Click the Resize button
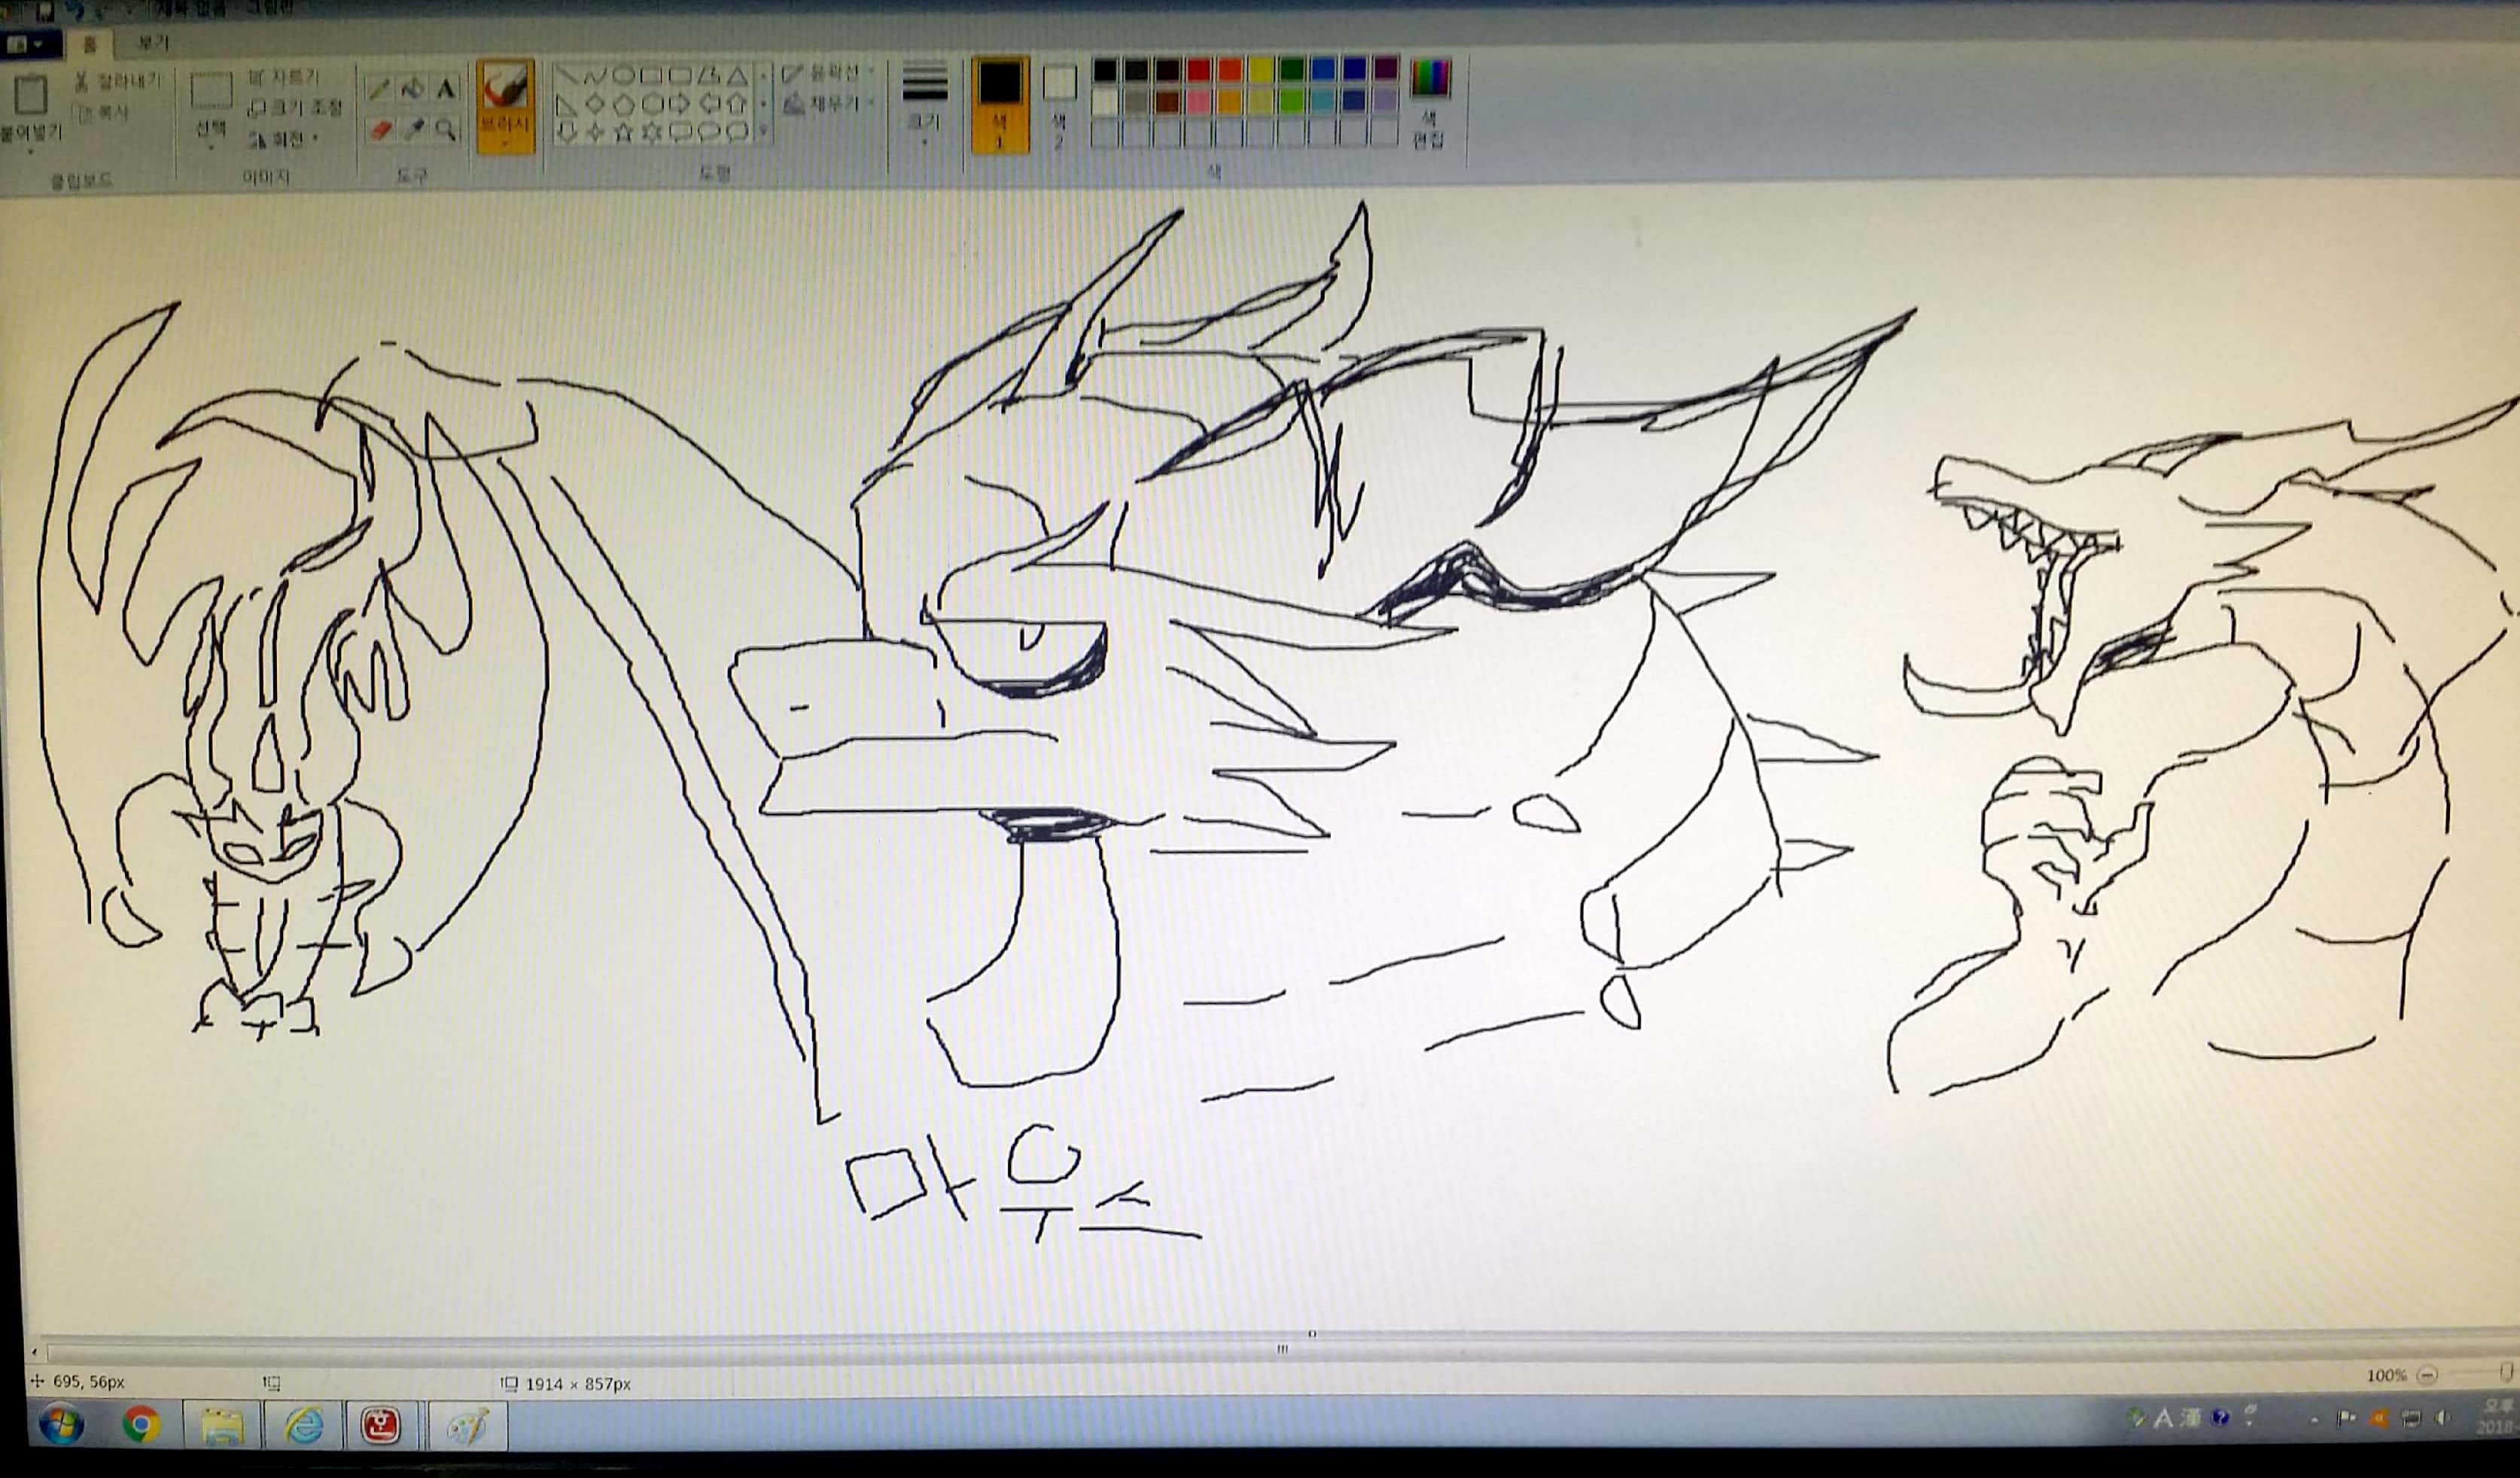This screenshot has width=2520, height=1478. click(x=294, y=107)
